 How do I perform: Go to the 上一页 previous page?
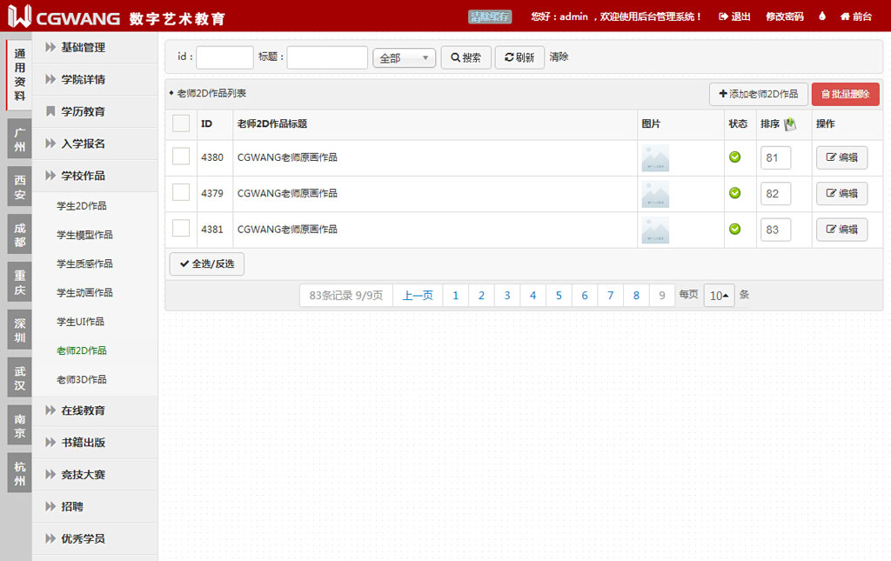pyautogui.click(x=418, y=295)
